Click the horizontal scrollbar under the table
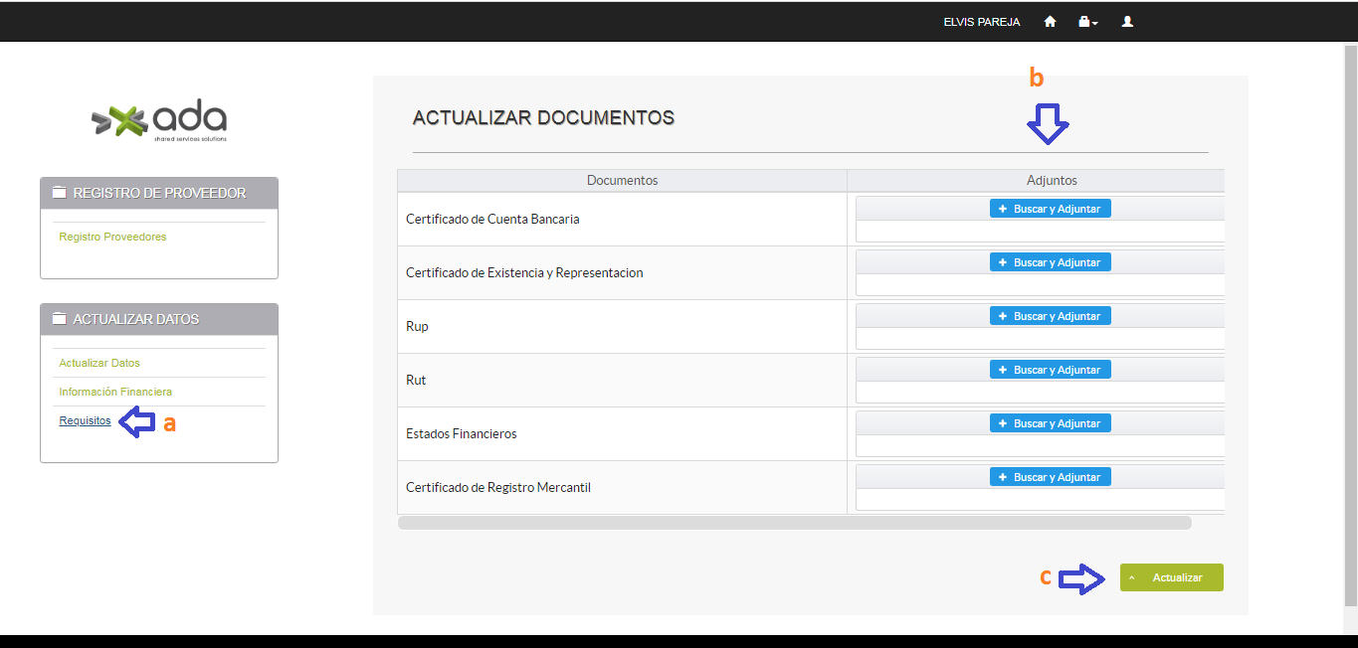This screenshot has height=648, width=1358. pyautogui.click(x=794, y=523)
